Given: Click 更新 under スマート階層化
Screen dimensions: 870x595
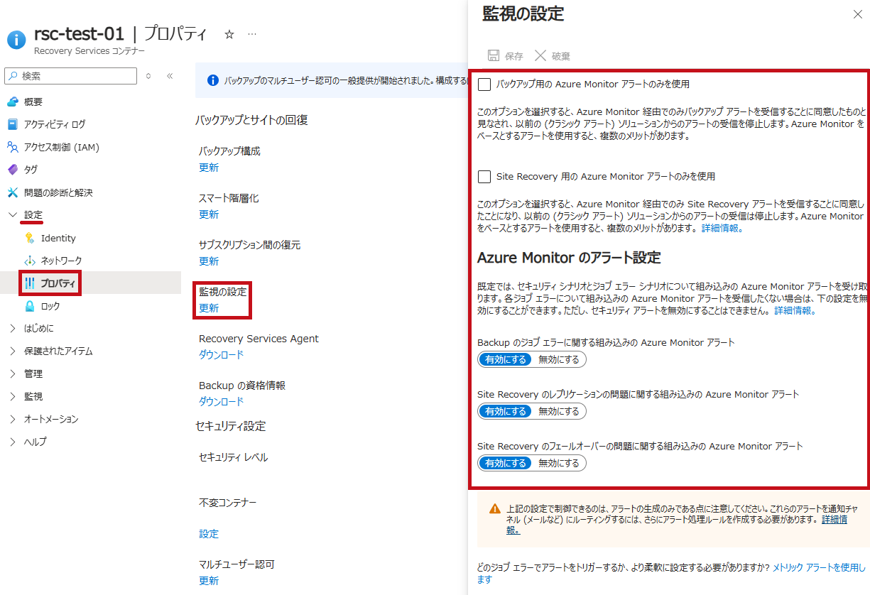Looking at the screenshot, I should coord(209,214).
